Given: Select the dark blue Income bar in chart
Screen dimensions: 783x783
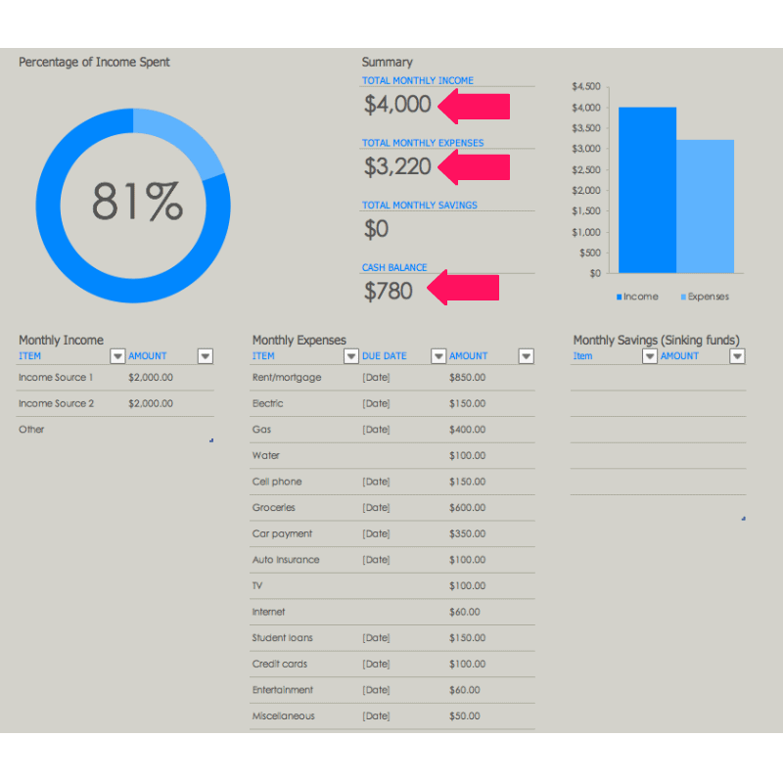Looking at the screenshot, I should pos(647,190).
